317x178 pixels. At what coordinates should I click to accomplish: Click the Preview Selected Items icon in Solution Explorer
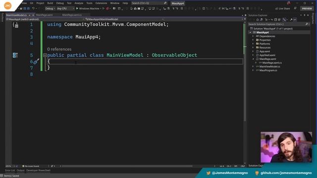295,20
